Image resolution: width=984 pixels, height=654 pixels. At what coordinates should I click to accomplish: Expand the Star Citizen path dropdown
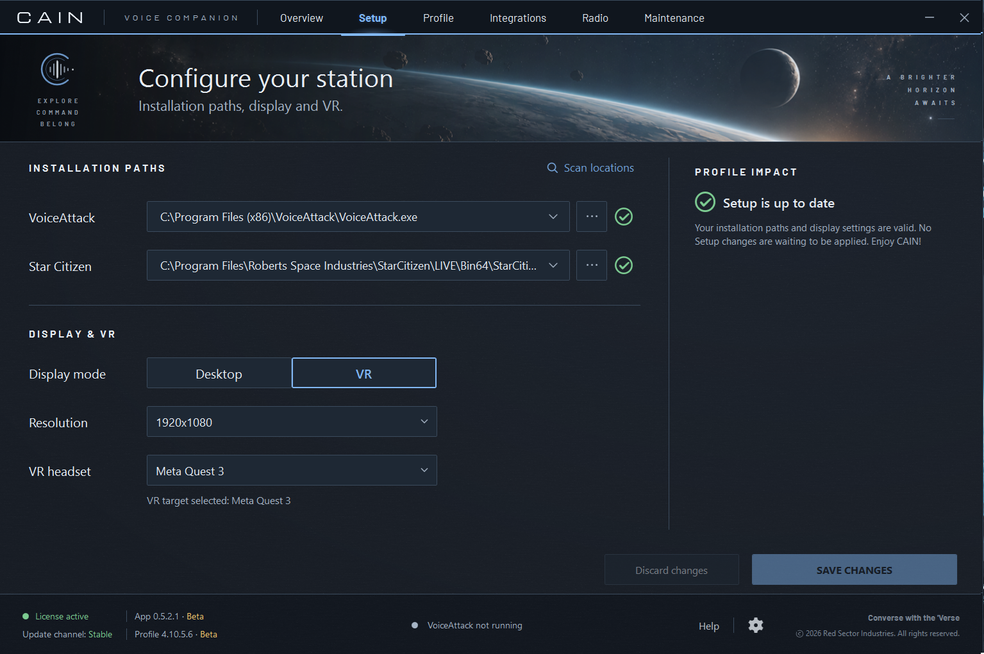point(553,265)
